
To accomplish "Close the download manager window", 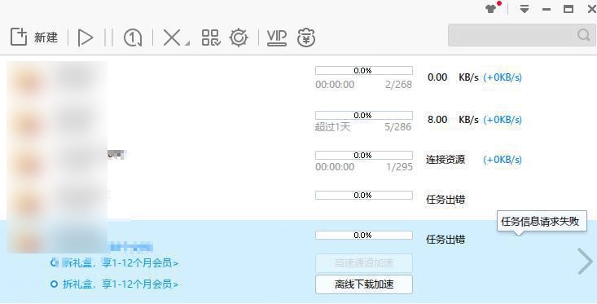I will pyautogui.click(x=592, y=9).
